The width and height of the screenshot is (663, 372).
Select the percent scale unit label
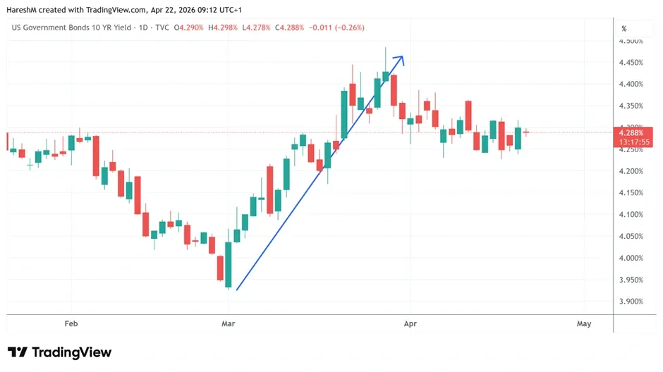624,29
